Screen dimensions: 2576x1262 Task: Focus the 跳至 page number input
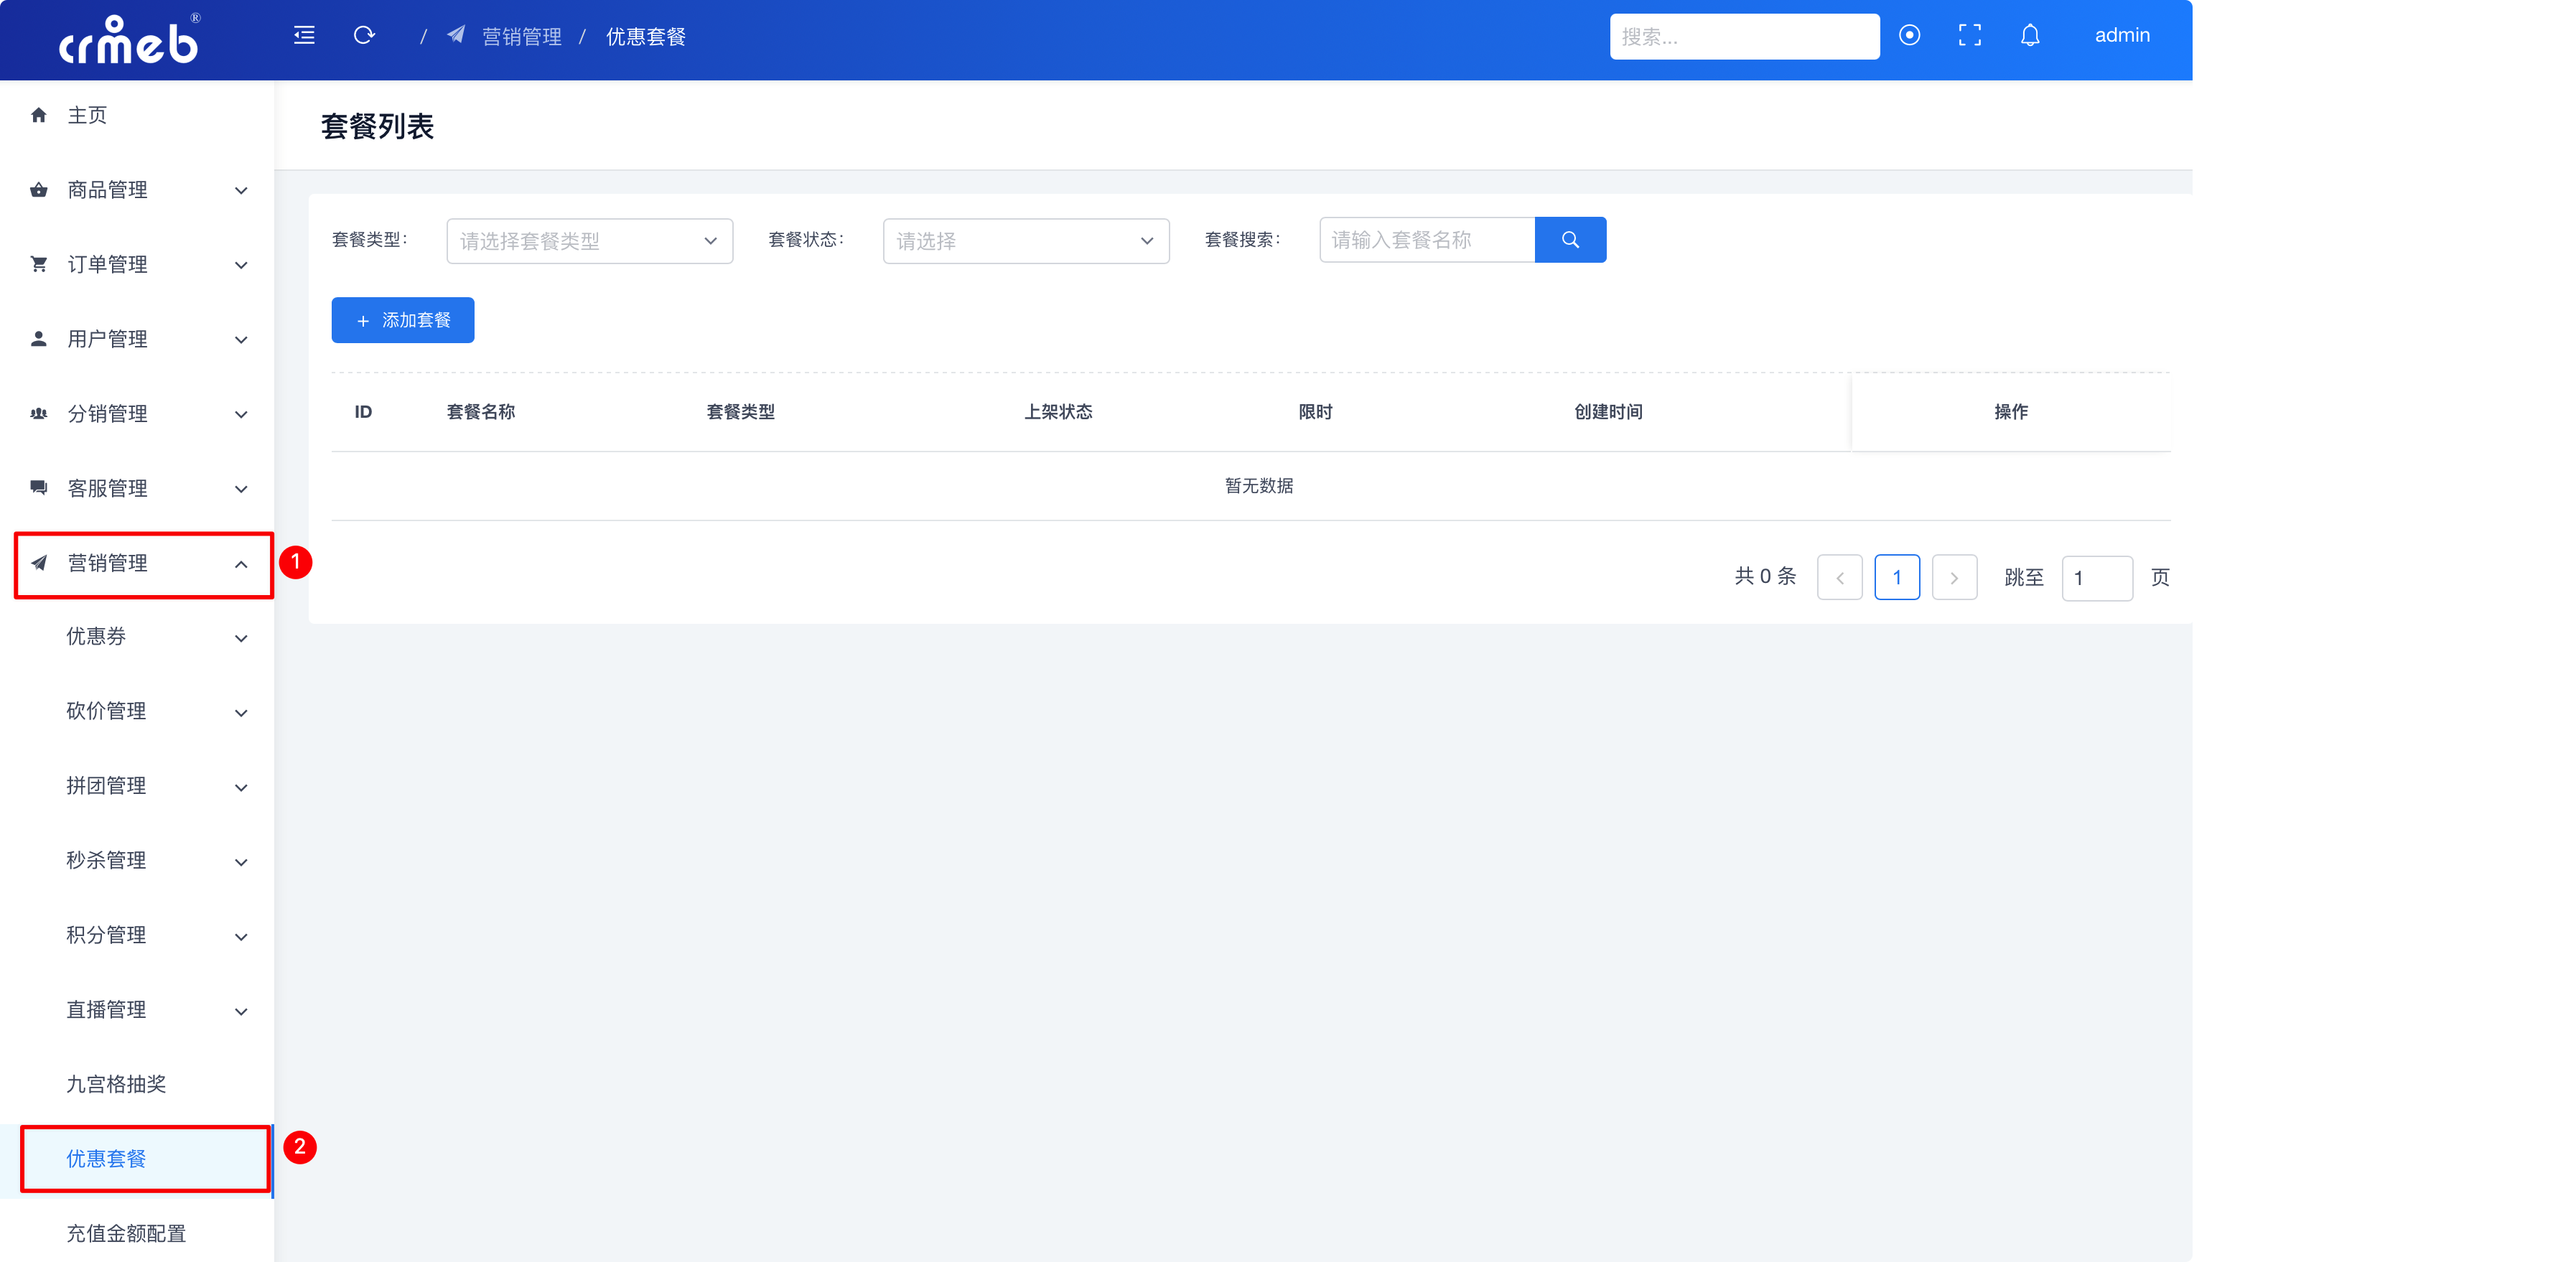point(2097,578)
